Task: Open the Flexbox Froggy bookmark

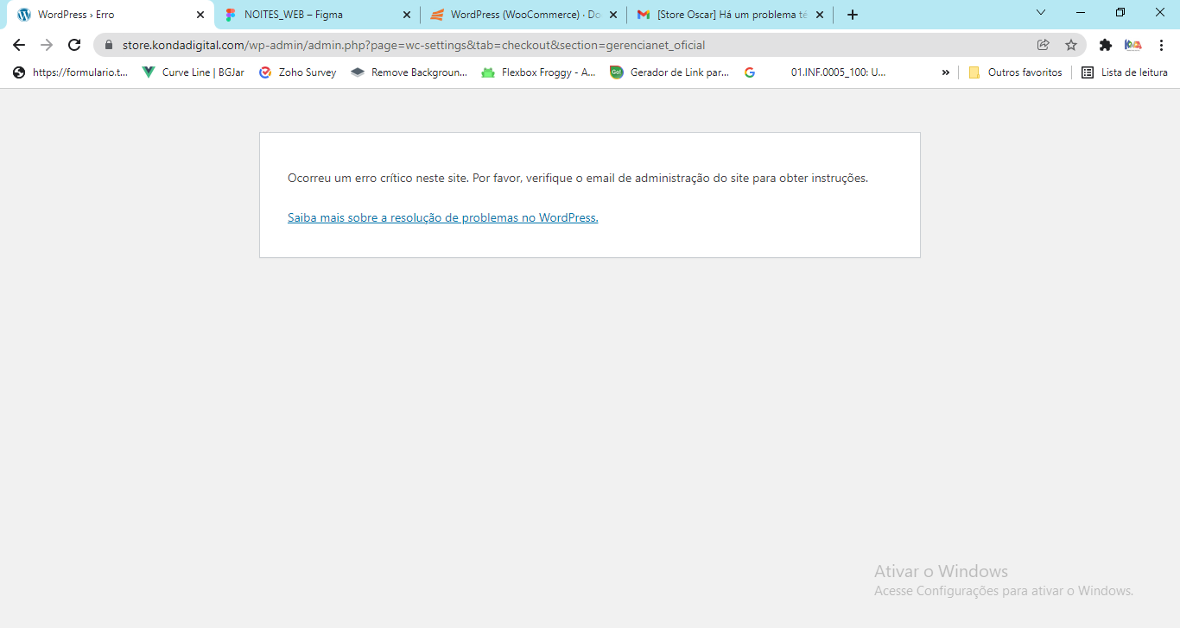Action: pos(538,72)
